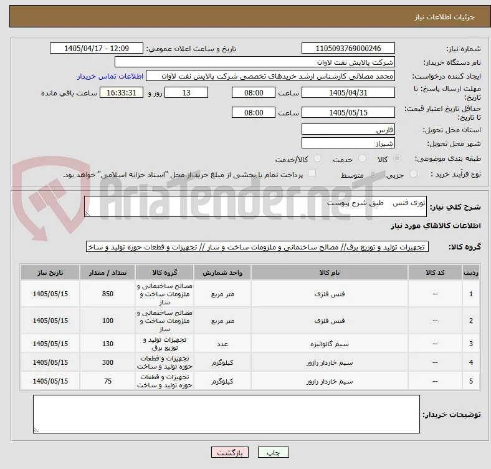Click the توضیحات خریدار text area
Screen dimensions: 491x469
226,414
